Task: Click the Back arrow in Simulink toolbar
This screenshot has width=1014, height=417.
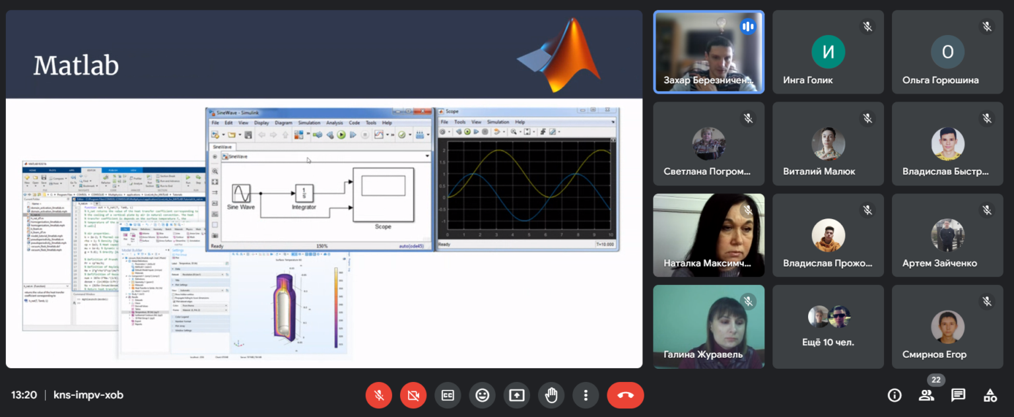Action: click(x=262, y=135)
